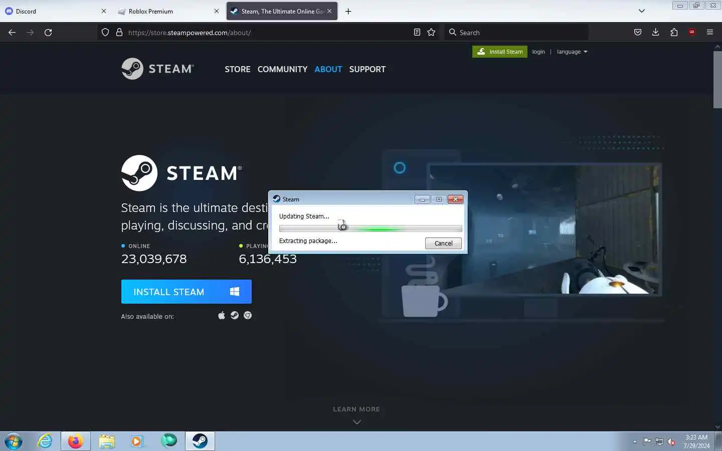Image resolution: width=722 pixels, height=451 pixels.
Task: Click the Extracting package status text
Action: tap(308, 241)
